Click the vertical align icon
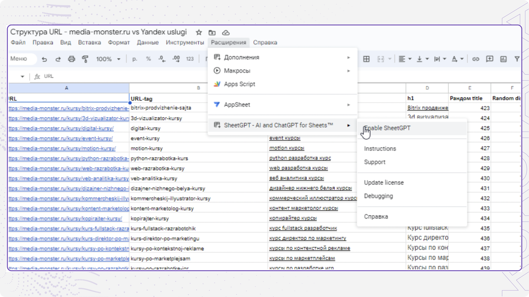Screen dimensions: 529x297 click(419, 59)
